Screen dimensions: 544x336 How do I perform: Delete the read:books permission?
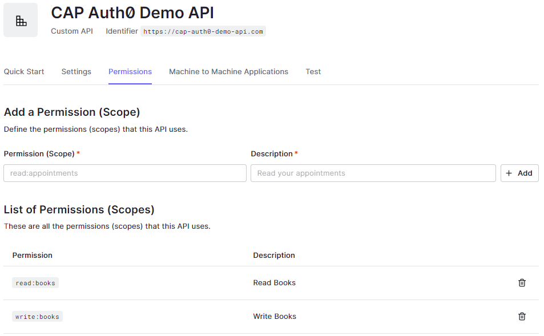click(x=522, y=283)
